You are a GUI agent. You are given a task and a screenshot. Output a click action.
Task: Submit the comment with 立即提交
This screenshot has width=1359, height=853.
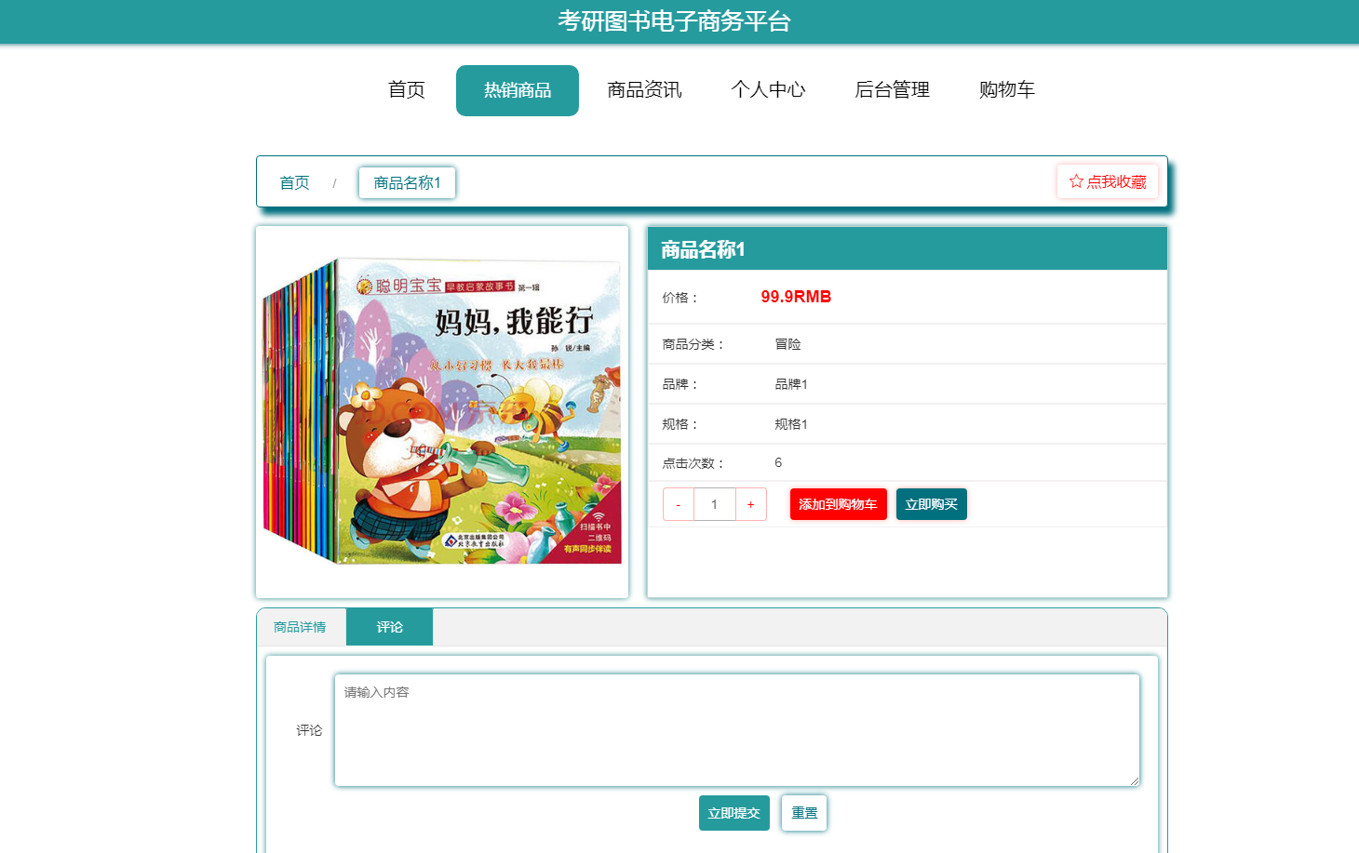[734, 813]
